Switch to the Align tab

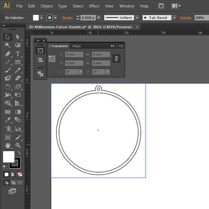(x=77, y=46)
